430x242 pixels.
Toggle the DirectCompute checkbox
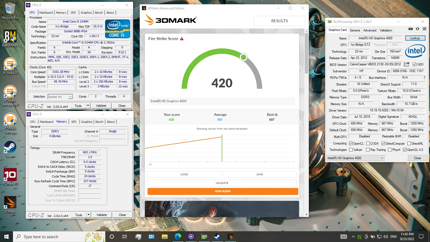pos(383,144)
